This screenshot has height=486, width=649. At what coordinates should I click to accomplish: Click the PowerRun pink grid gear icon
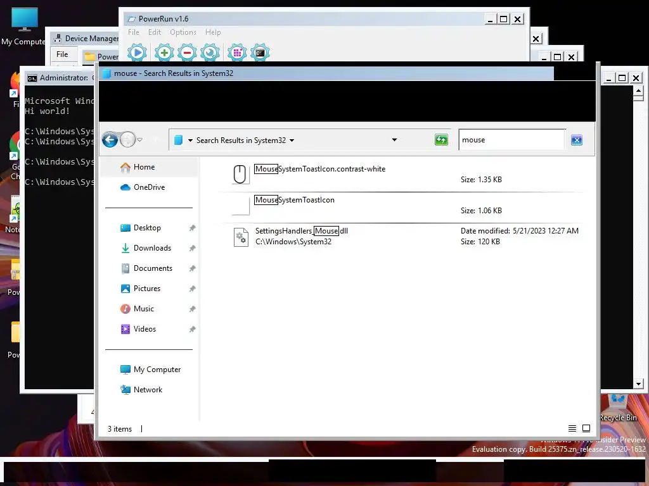point(237,53)
